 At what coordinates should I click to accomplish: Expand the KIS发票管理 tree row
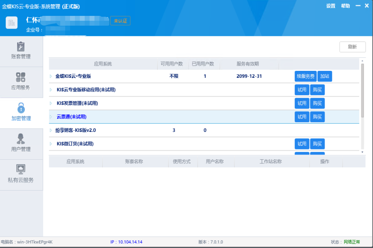pos(51,103)
